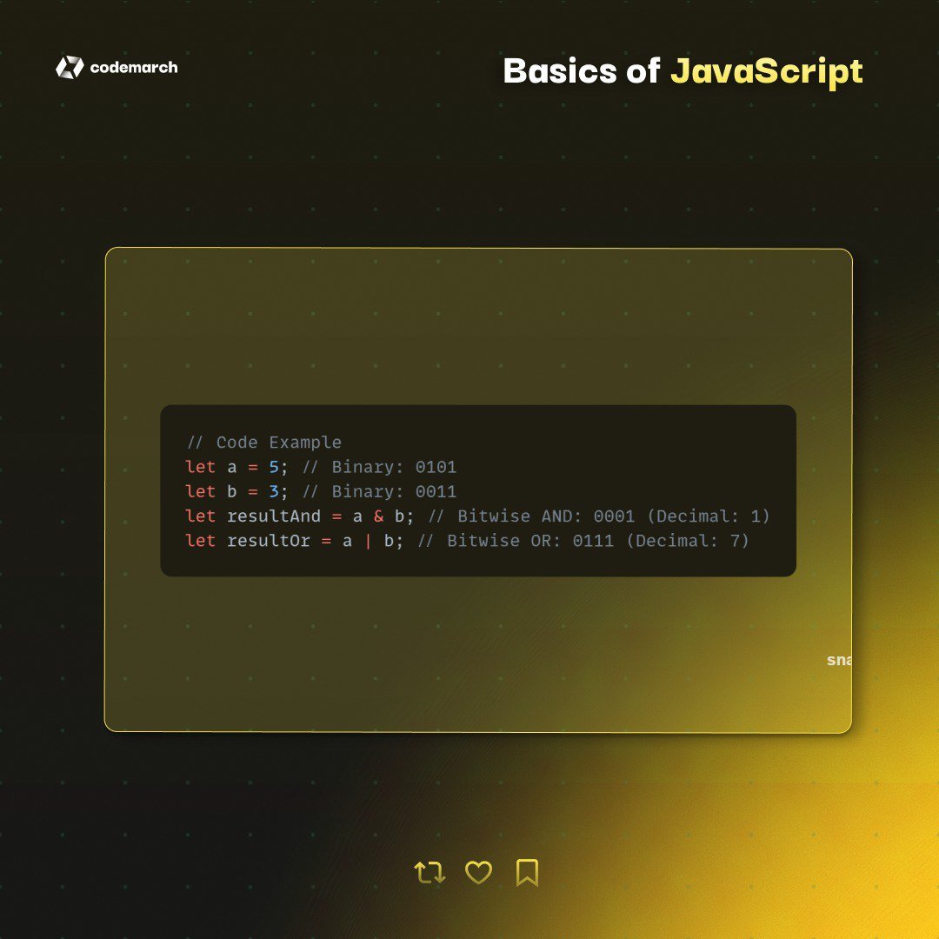Click the heart icon between repost and bookmark
This screenshot has height=939, width=939.
pyautogui.click(x=479, y=872)
